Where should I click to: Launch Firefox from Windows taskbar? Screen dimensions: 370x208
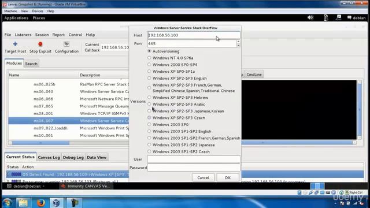click(x=40, y=203)
